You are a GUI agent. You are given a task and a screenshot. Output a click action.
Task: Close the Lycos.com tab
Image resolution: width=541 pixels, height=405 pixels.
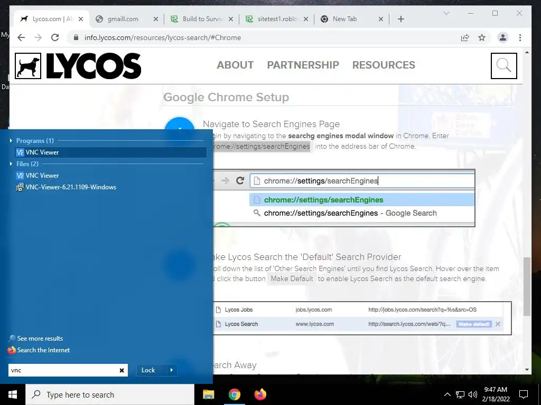coord(81,19)
